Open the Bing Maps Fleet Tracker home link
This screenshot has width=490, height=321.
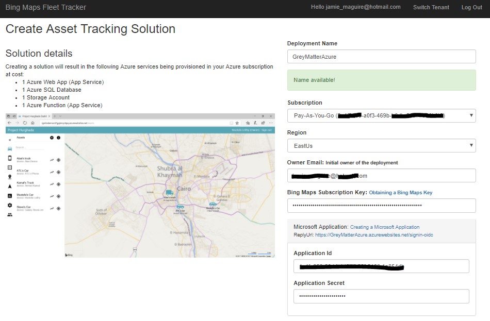click(x=45, y=7)
